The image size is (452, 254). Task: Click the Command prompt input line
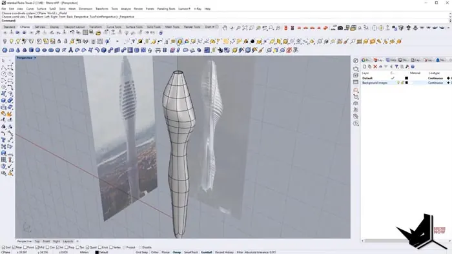click(x=225, y=21)
